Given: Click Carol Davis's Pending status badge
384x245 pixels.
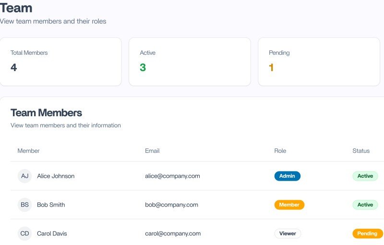Looking at the screenshot, I should (x=368, y=233).
